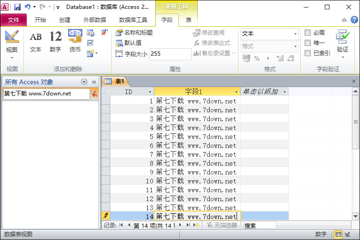Click the Redo arrow icon
The image size is (360, 240).
[42, 7]
